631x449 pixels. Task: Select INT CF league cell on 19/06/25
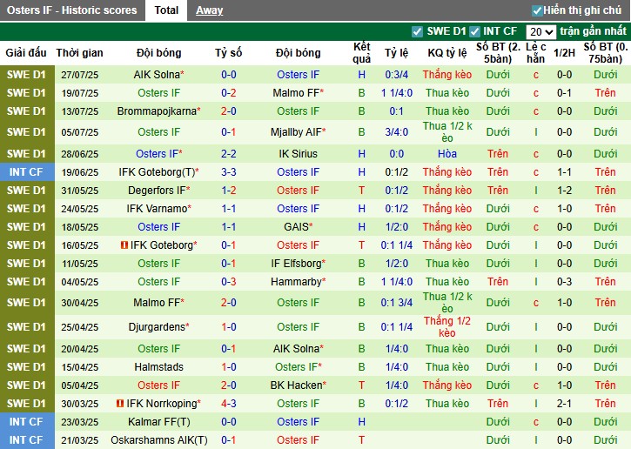pyautogui.click(x=27, y=172)
